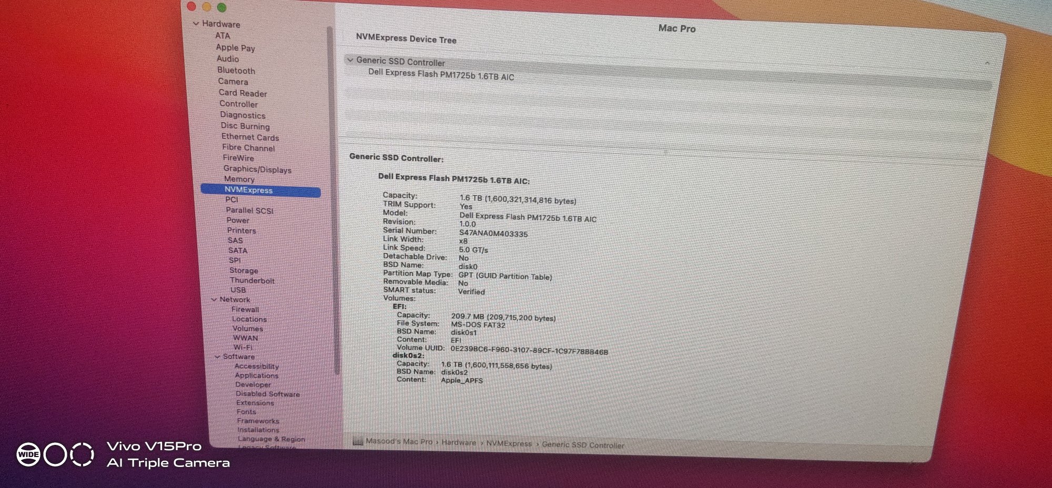1052x488 pixels.
Task: Select Camera in the sidebar
Action: tap(233, 82)
